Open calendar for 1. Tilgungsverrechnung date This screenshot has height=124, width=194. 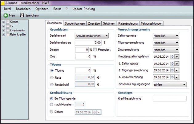pyautogui.click(x=177, y=70)
